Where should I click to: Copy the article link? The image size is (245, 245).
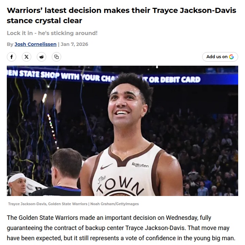coord(56,57)
